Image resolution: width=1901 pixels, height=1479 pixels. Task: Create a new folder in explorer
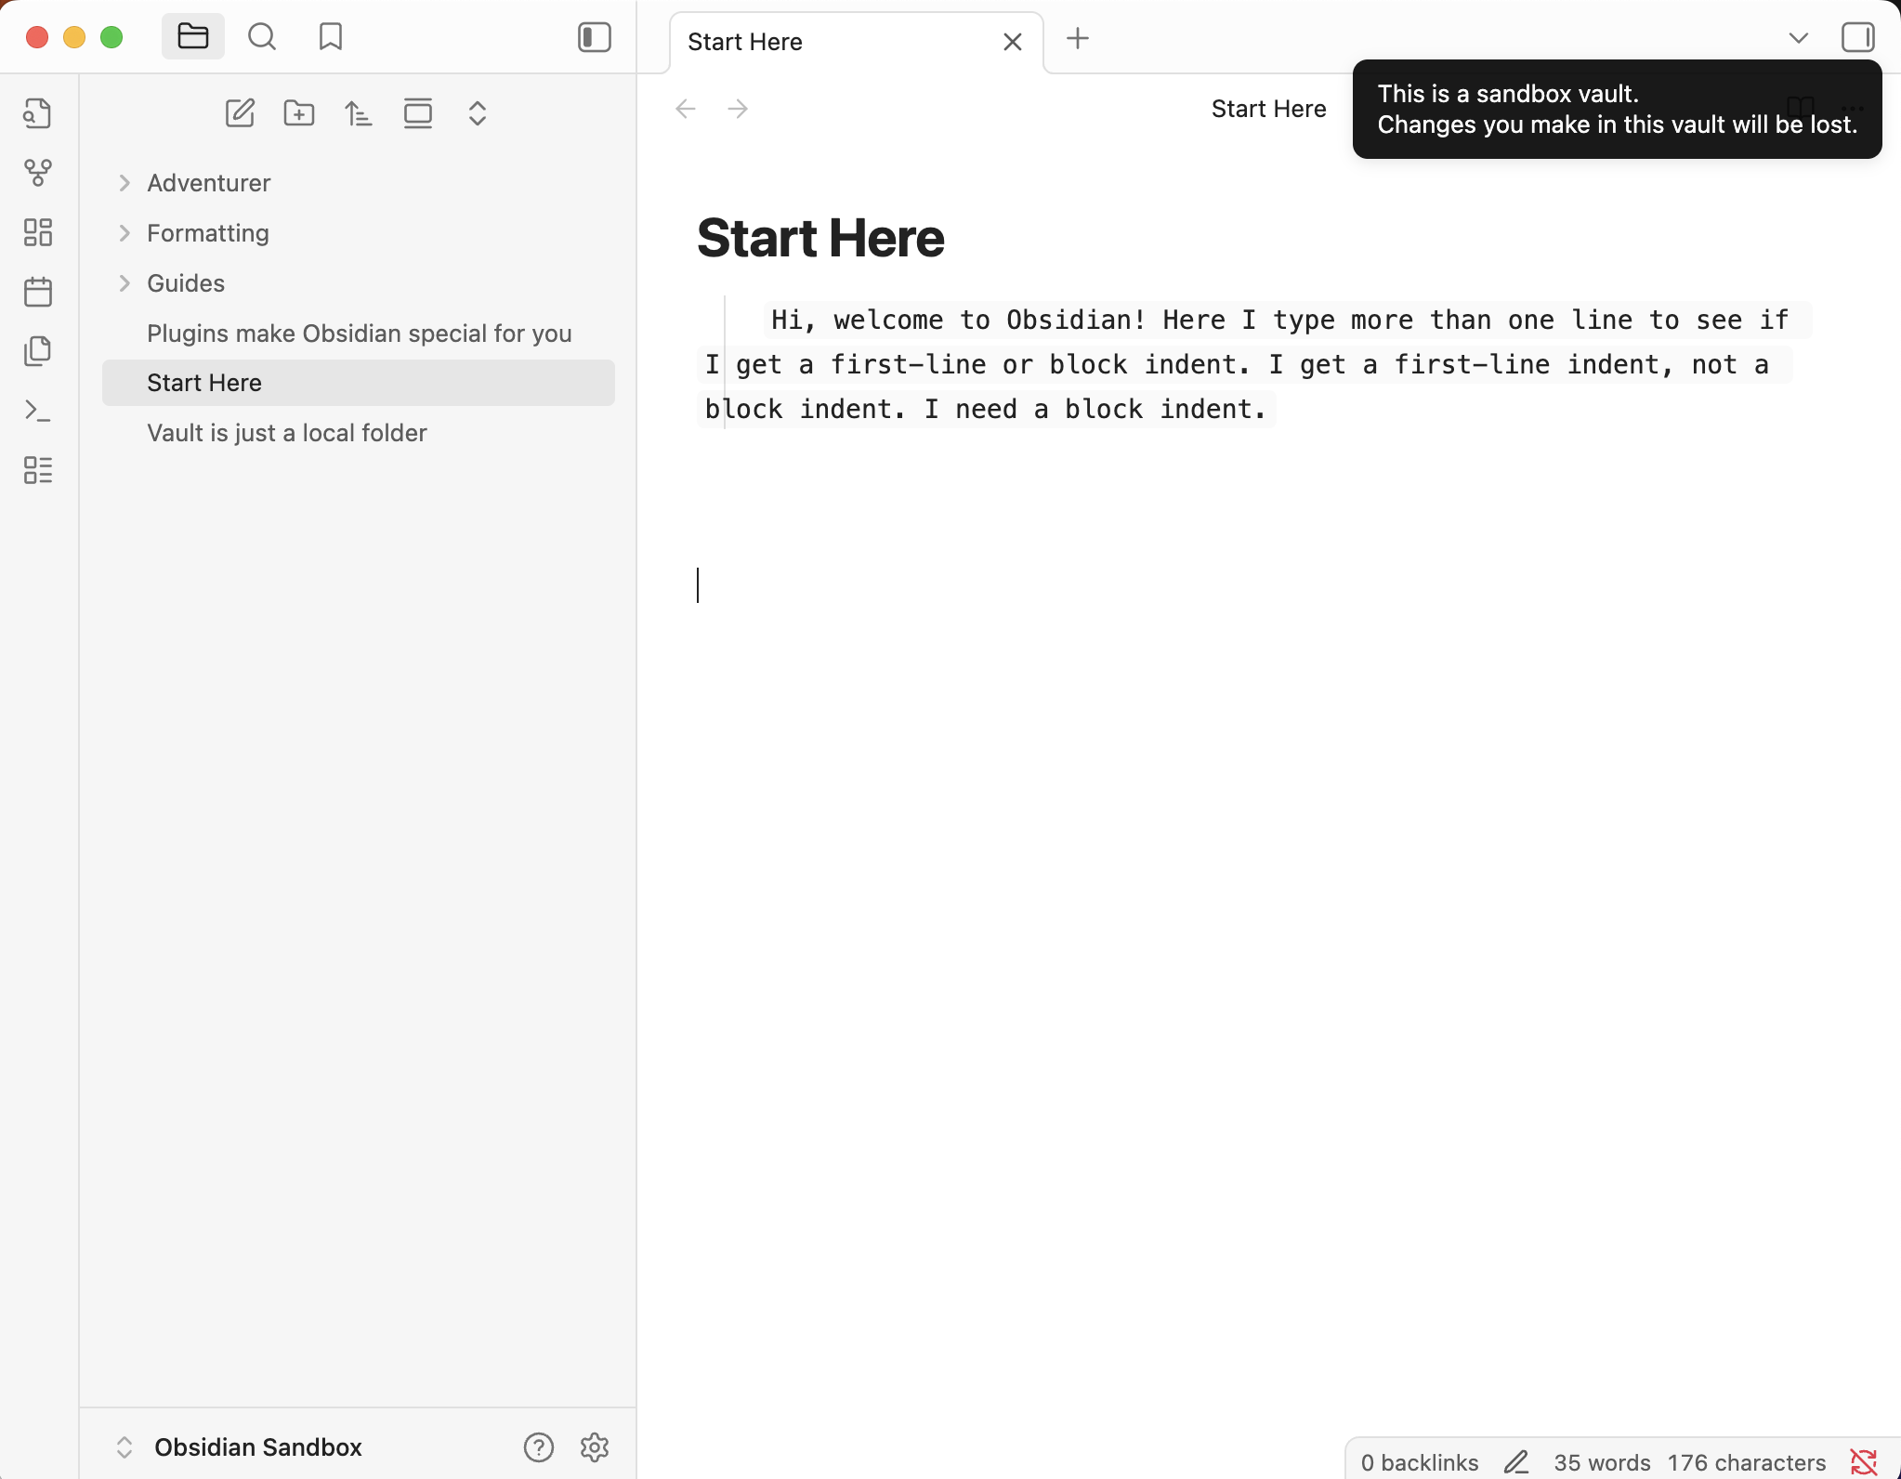click(299, 113)
